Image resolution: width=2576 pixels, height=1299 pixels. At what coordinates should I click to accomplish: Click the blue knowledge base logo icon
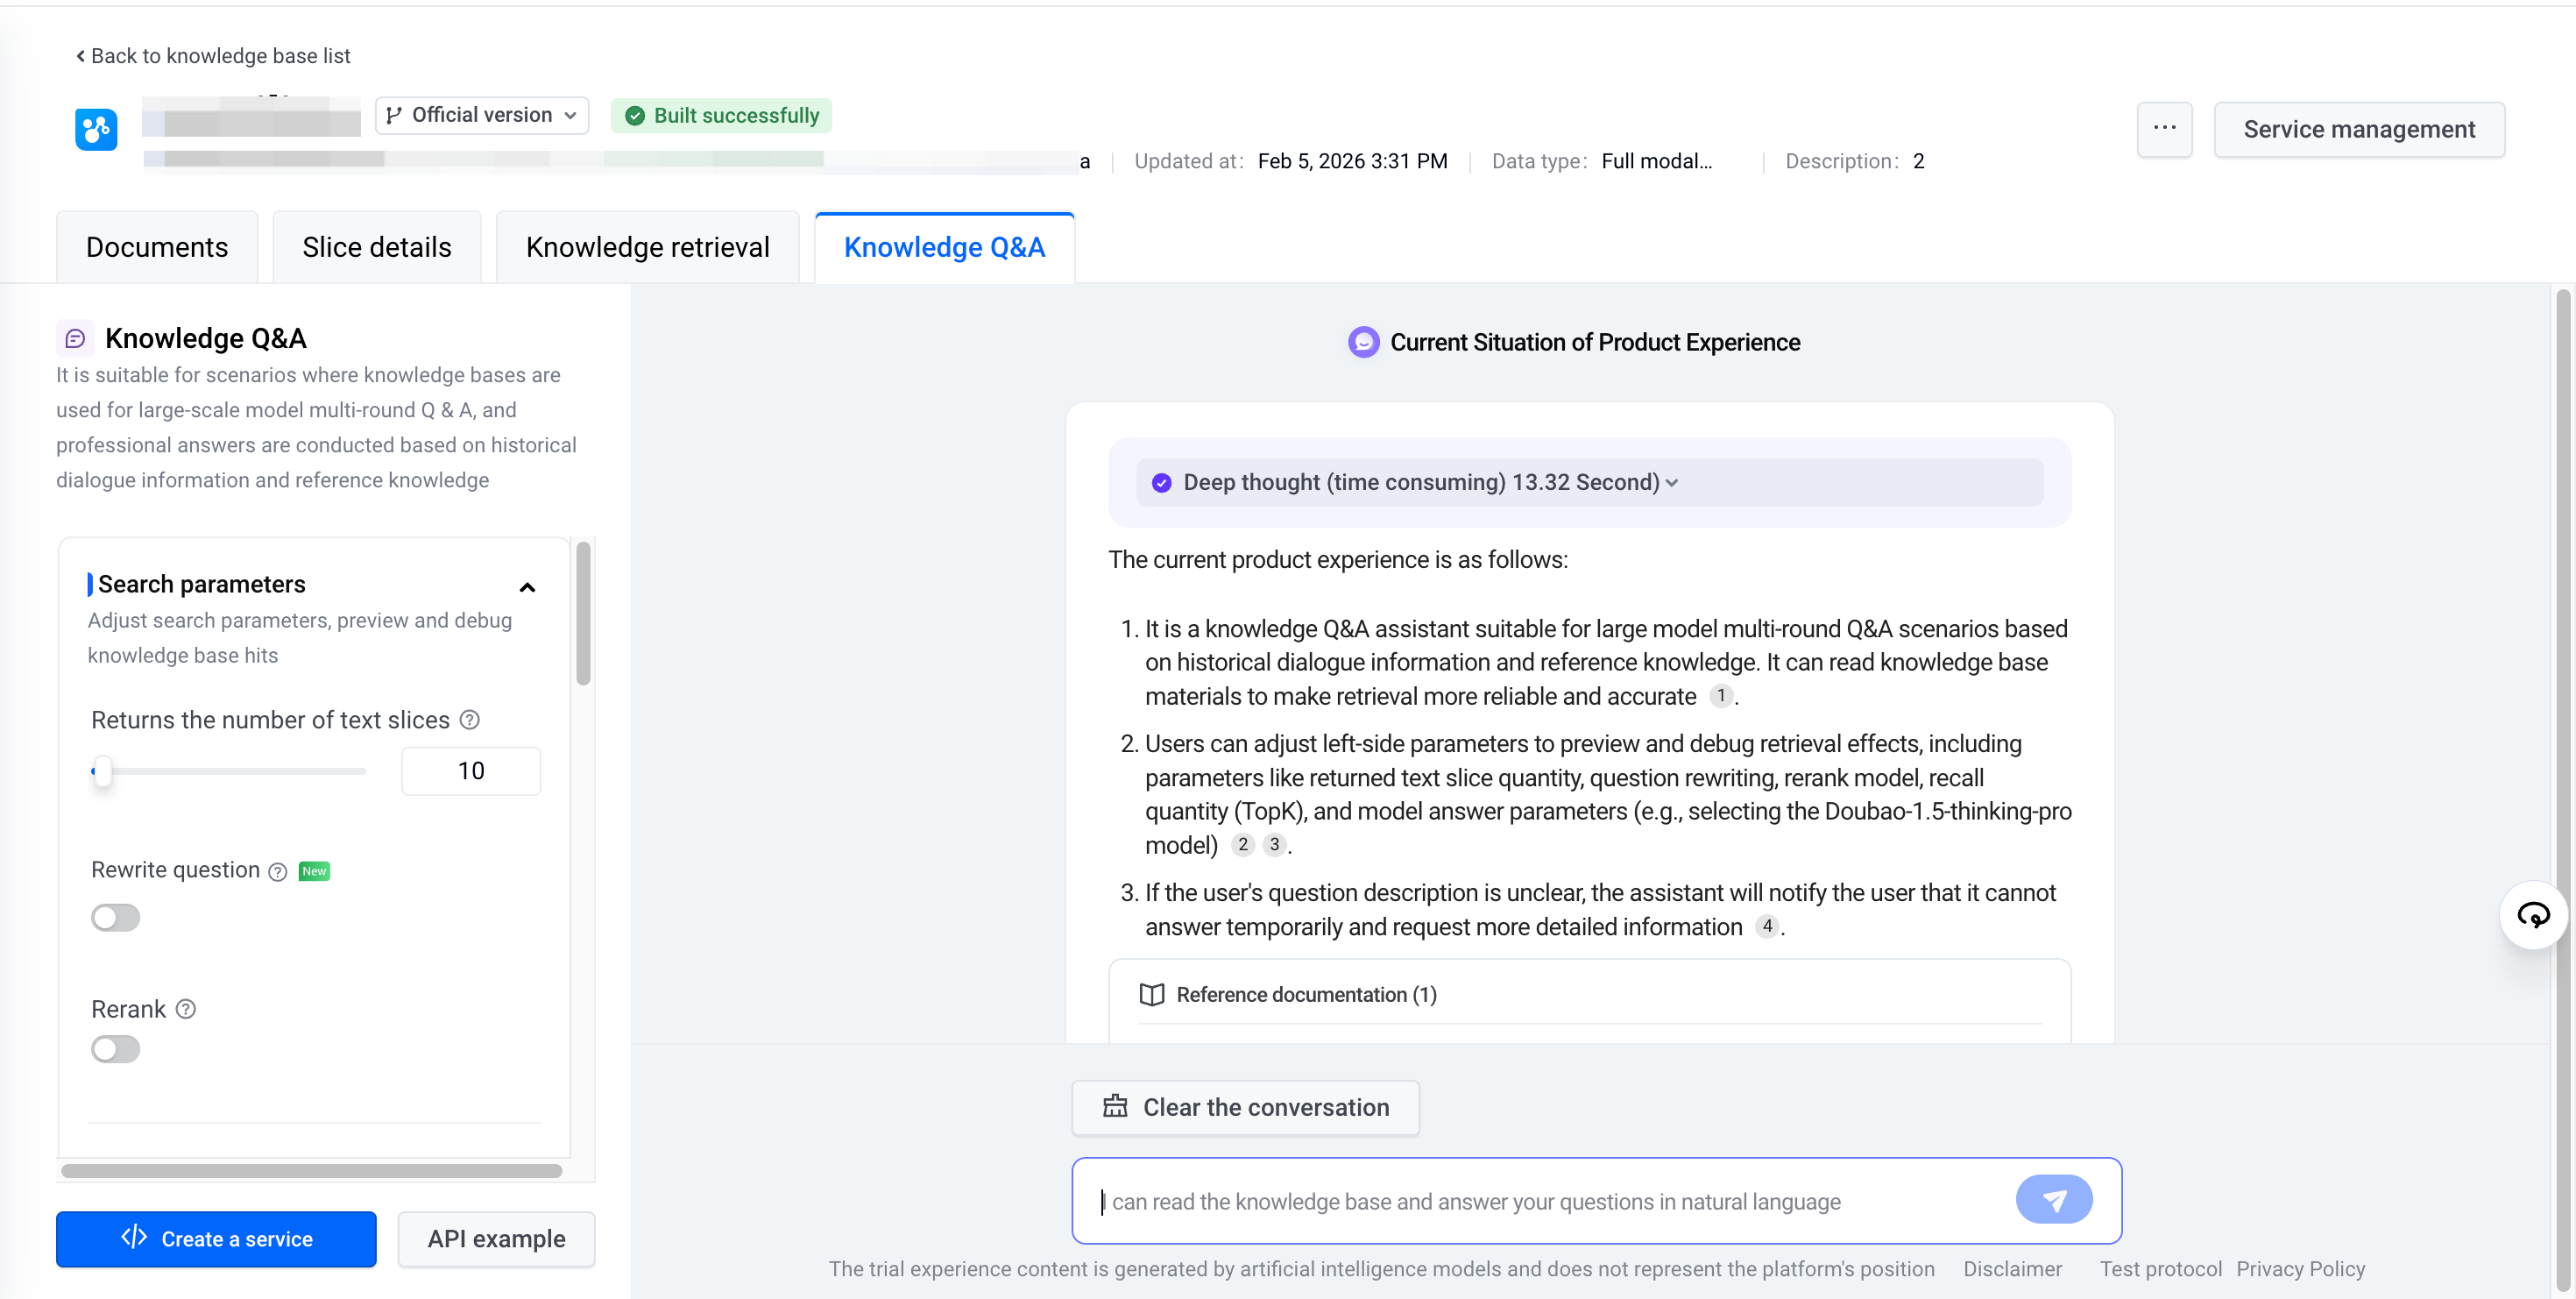96,129
